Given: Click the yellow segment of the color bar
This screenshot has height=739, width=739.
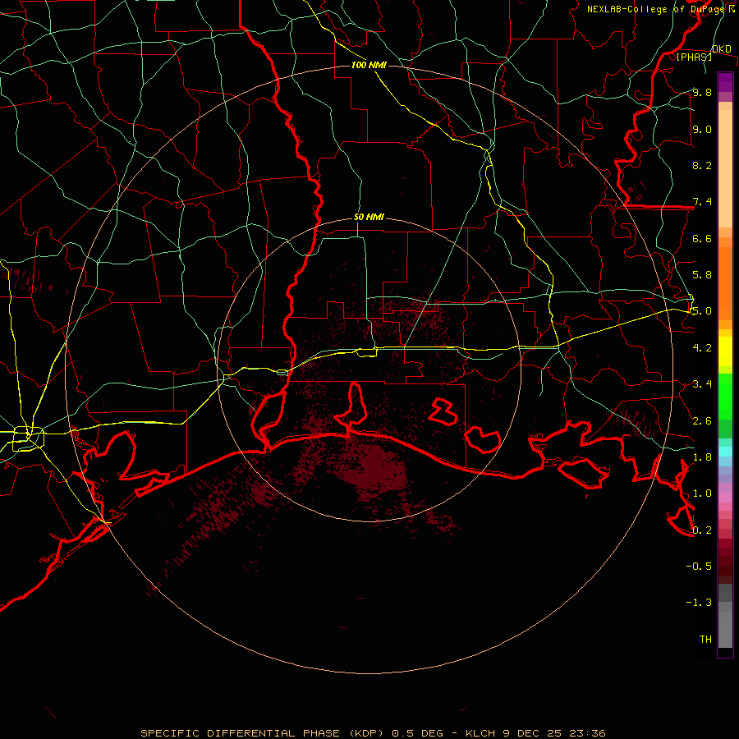Looking at the screenshot, I should [725, 351].
